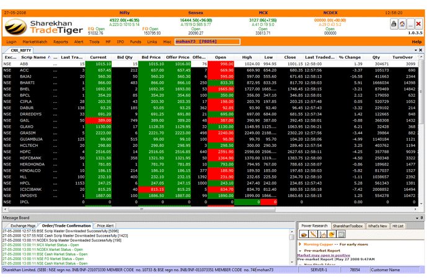Open the Help menu
The image size is (434, 280).
[x=417, y=42]
